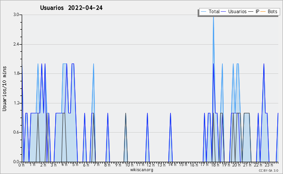Click the 1.8 y-axis value

(16, 73)
